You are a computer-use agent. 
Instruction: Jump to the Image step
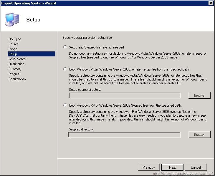13,49
